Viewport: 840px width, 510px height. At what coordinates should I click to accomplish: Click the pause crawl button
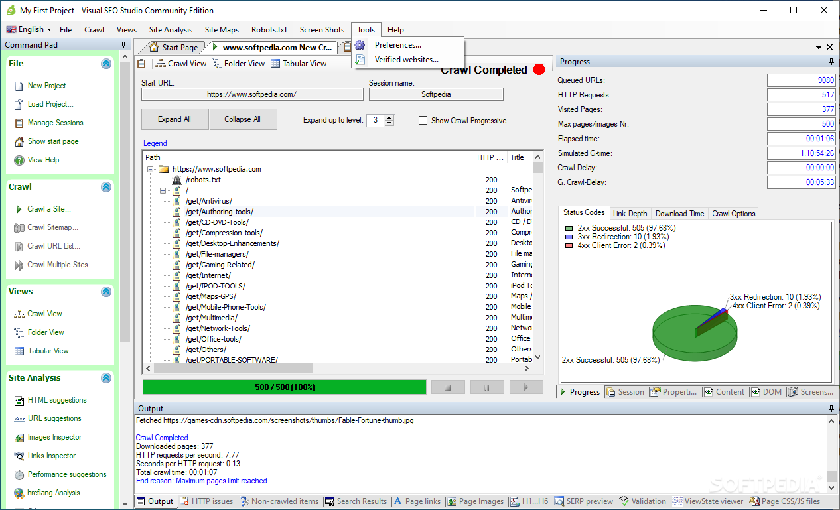487,387
